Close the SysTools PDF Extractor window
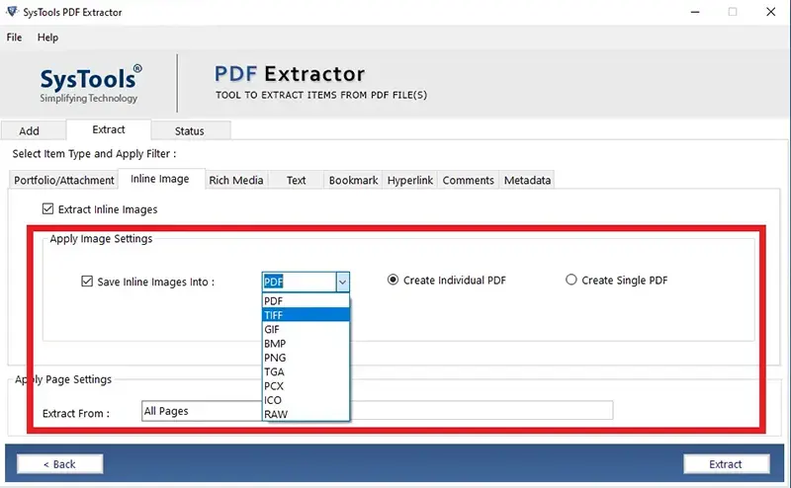 (771, 12)
